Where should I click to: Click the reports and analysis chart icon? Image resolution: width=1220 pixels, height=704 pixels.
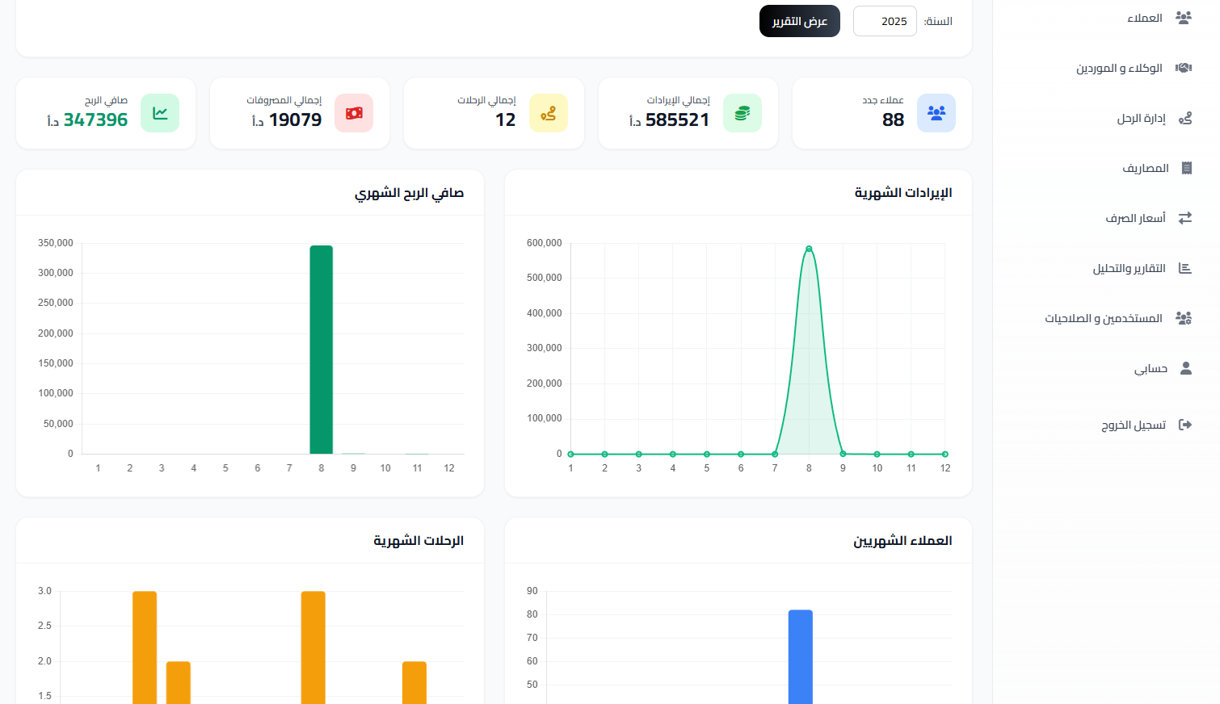(x=1185, y=268)
